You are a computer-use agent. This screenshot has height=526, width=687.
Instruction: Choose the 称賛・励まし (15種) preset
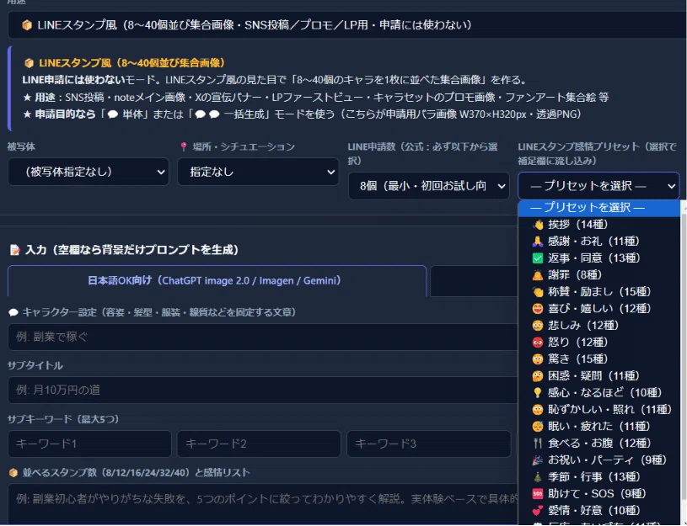[x=598, y=292]
